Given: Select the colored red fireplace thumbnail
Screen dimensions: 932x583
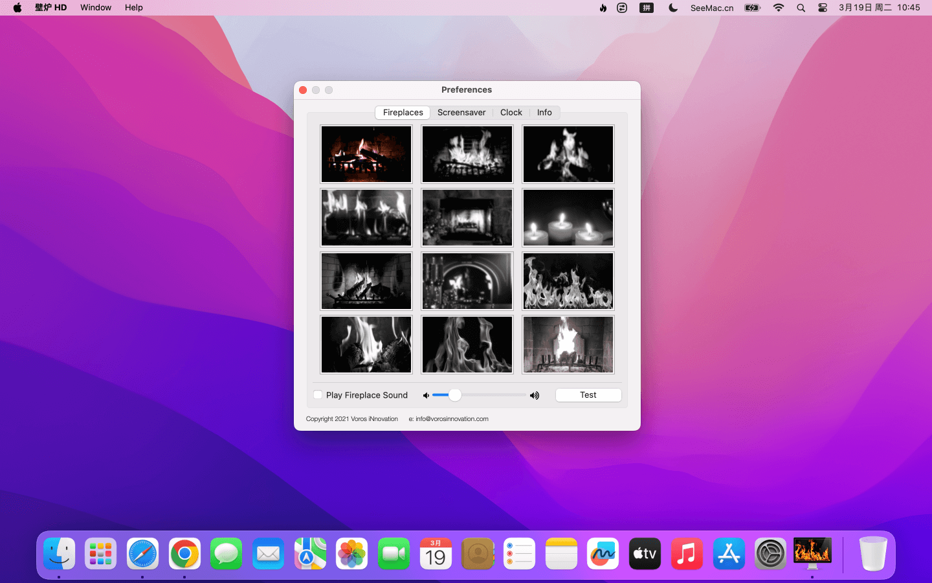Looking at the screenshot, I should 366,154.
